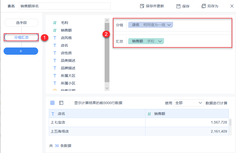Click the numeric icon beside 毛利

(55, 23)
